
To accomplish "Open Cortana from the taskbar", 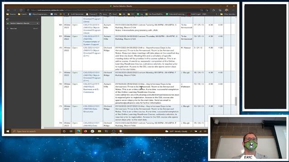I will (x=64, y=131).
